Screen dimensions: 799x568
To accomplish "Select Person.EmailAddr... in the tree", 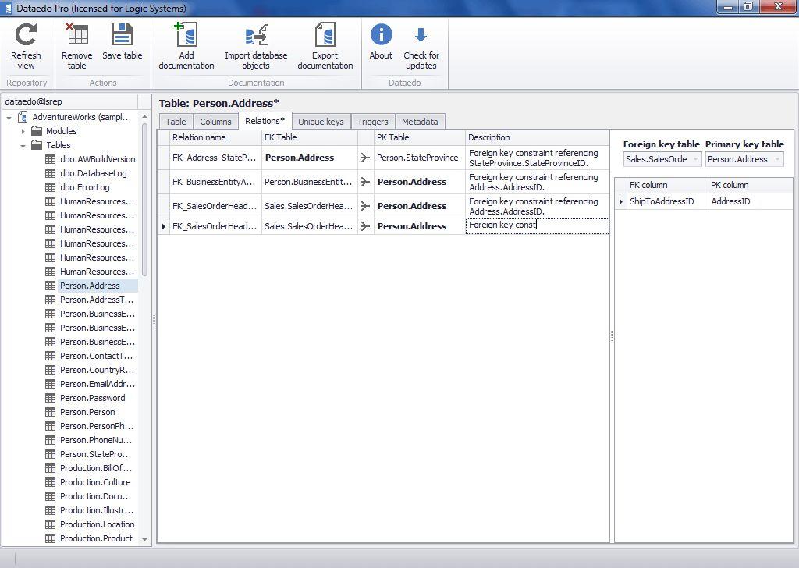I will coord(98,384).
